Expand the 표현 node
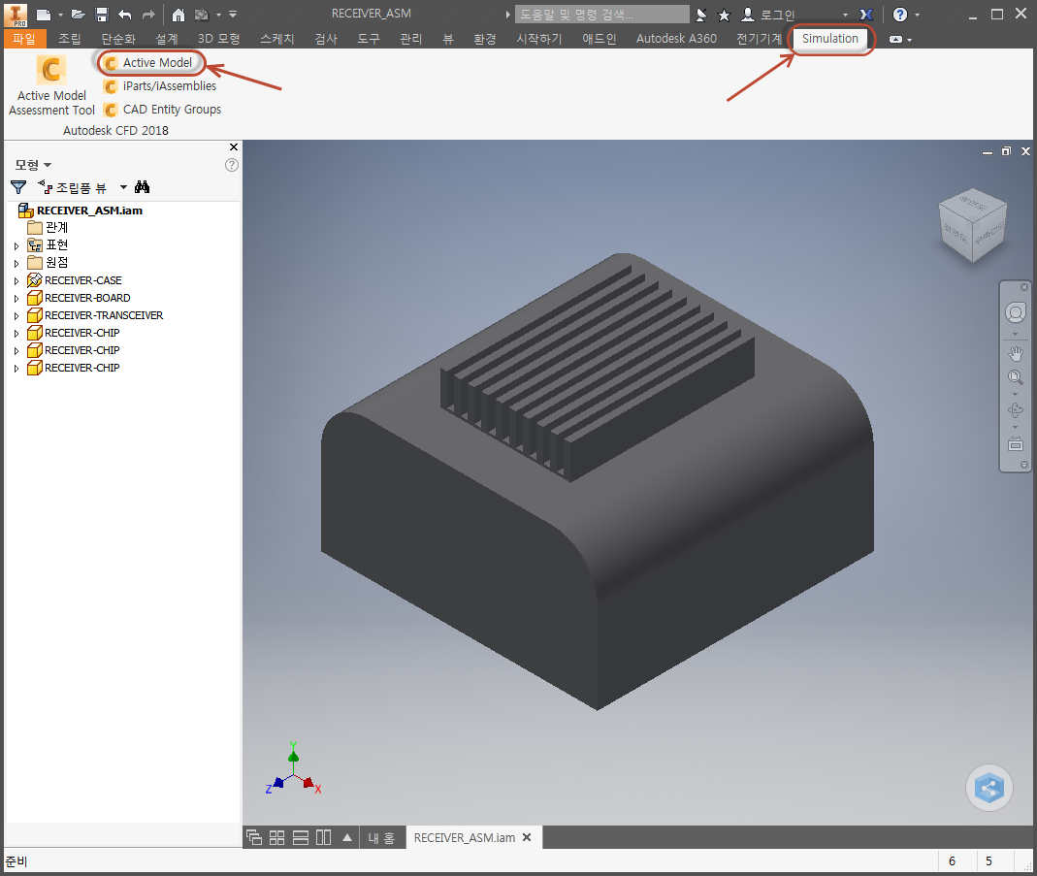The image size is (1037, 876). (x=16, y=246)
